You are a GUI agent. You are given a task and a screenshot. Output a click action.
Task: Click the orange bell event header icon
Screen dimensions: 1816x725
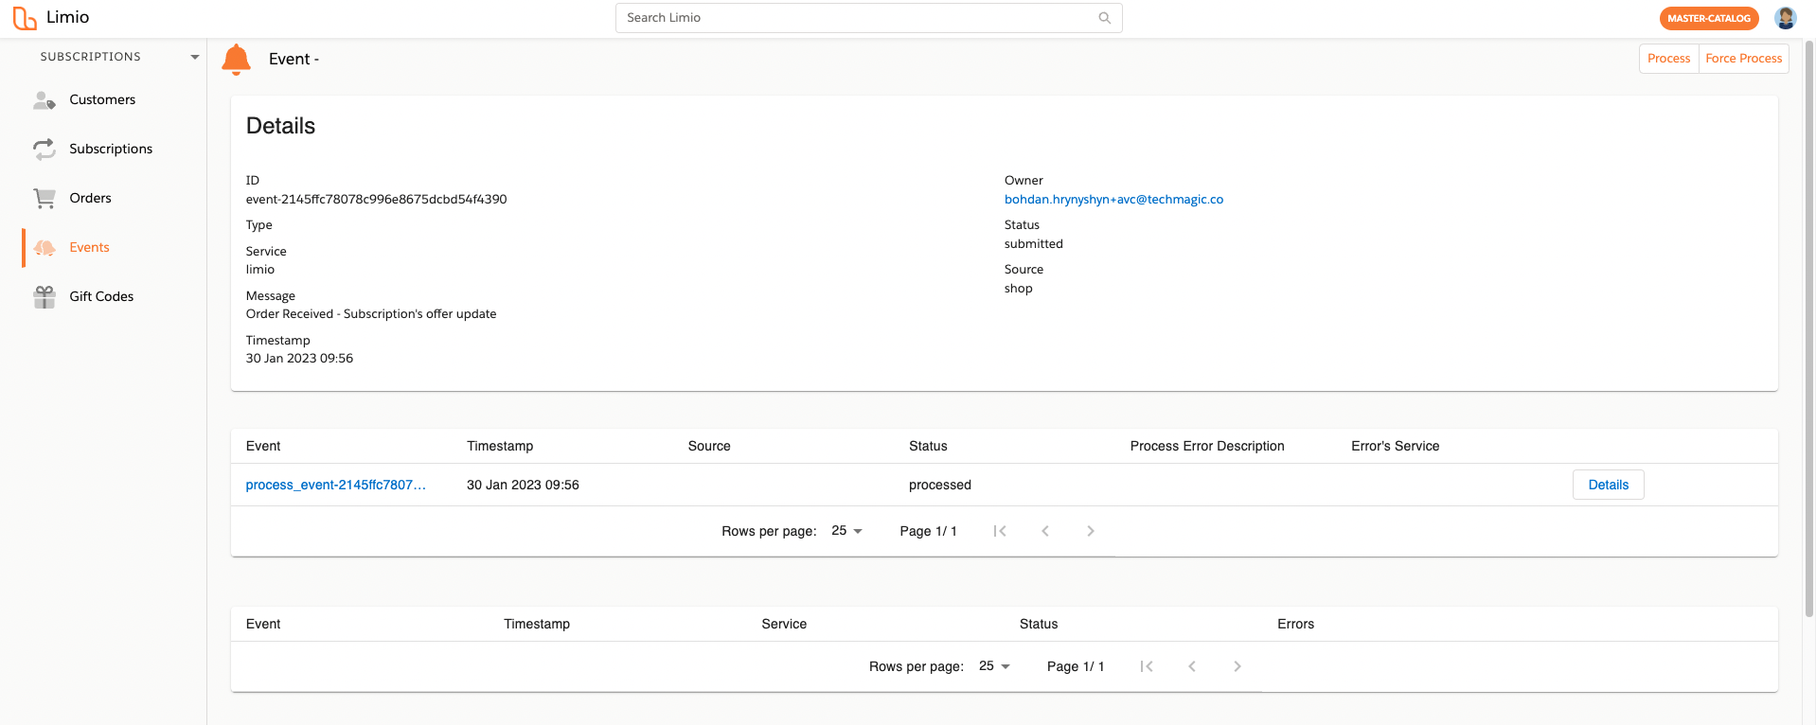tap(236, 60)
